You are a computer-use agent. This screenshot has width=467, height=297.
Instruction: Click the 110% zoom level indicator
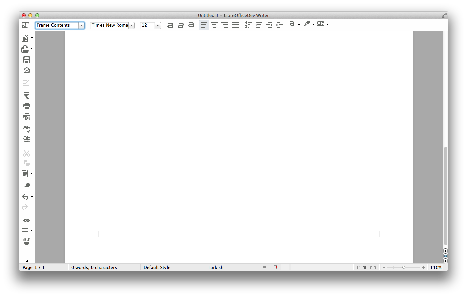point(436,267)
